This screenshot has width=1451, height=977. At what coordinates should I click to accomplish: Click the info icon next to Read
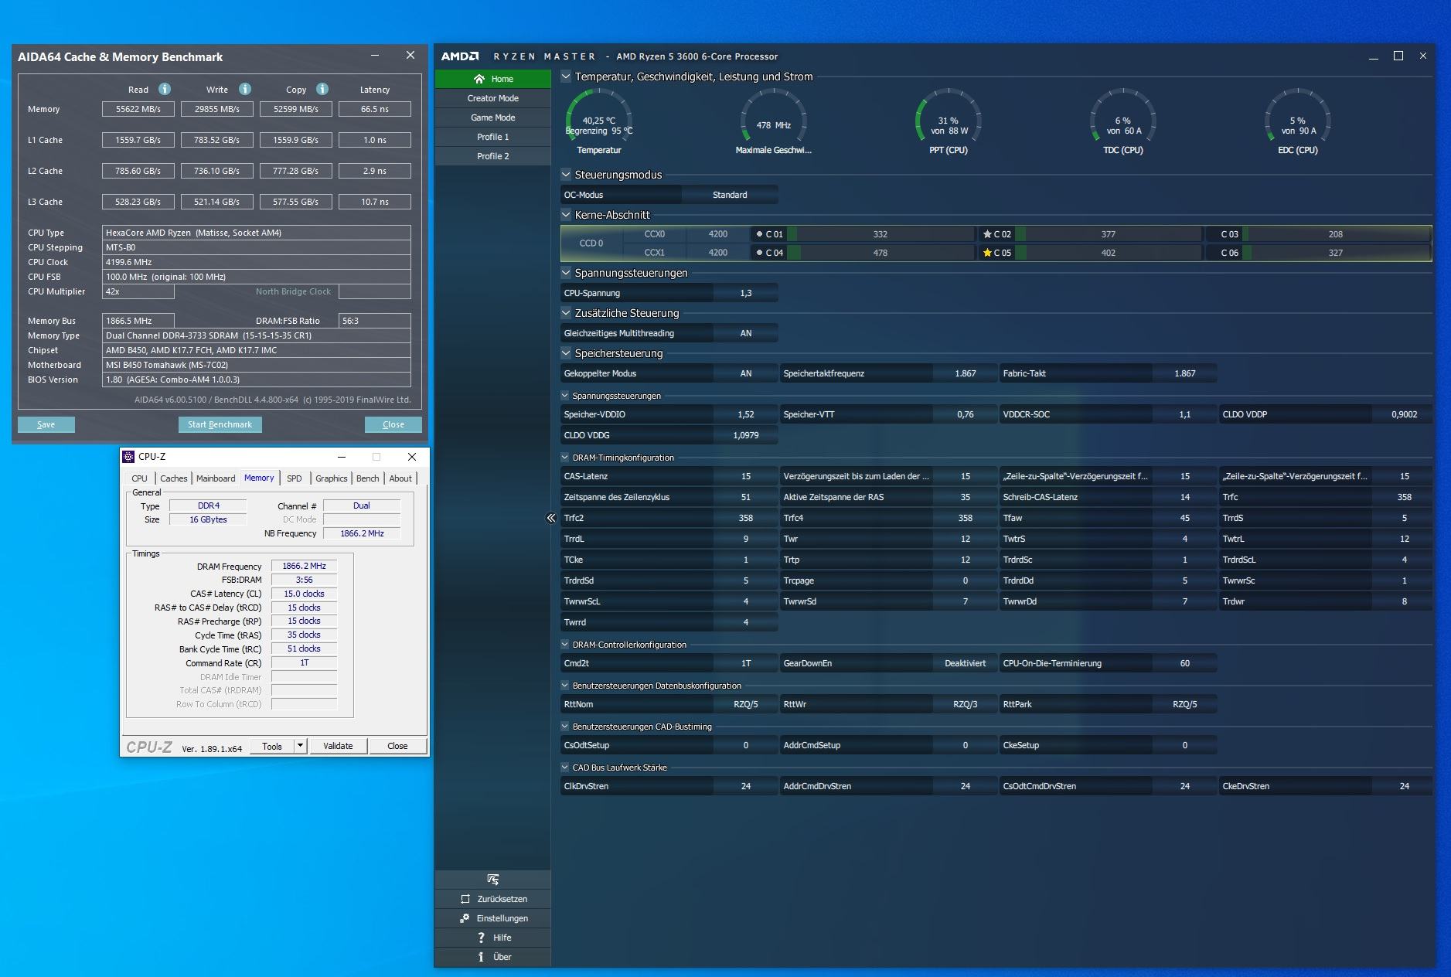pos(165,89)
